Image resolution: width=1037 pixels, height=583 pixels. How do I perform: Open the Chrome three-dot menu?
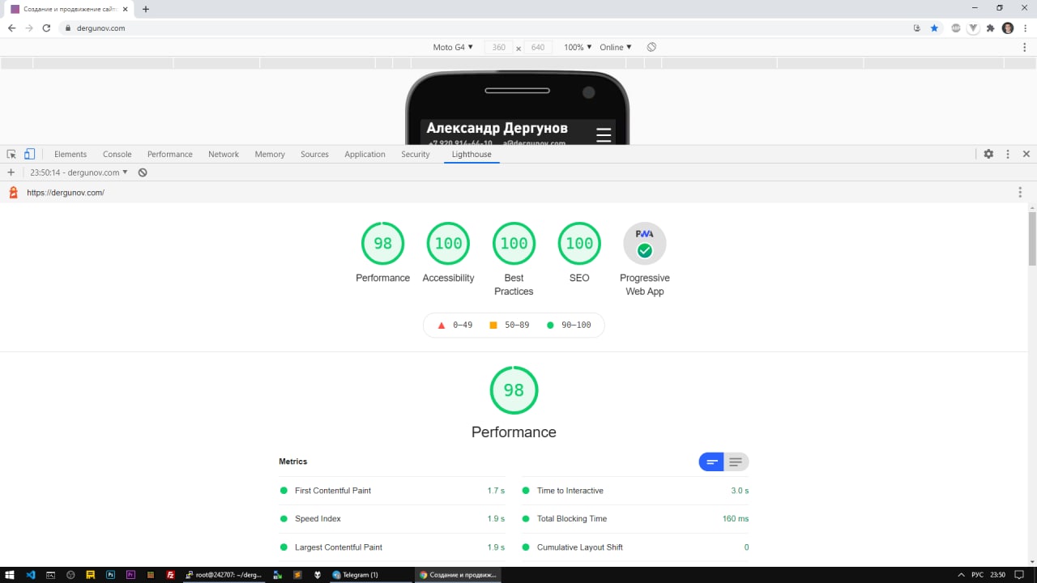1025,28
